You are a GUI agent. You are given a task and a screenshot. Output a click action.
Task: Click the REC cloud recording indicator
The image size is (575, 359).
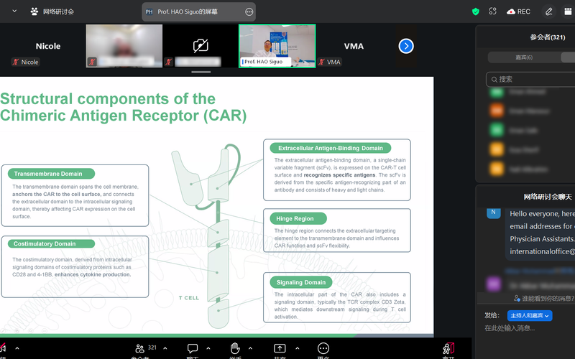[x=518, y=11]
